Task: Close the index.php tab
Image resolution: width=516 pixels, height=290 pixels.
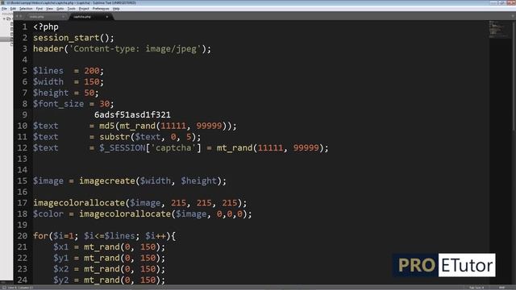Action: tap(63, 16)
